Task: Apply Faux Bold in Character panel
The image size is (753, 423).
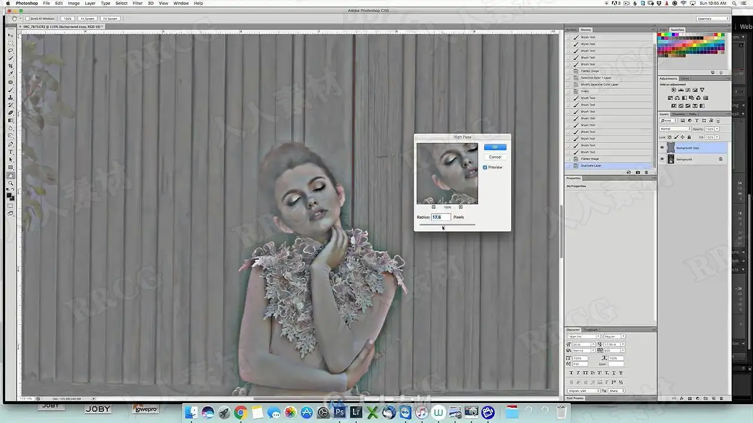Action: (571, 372)
